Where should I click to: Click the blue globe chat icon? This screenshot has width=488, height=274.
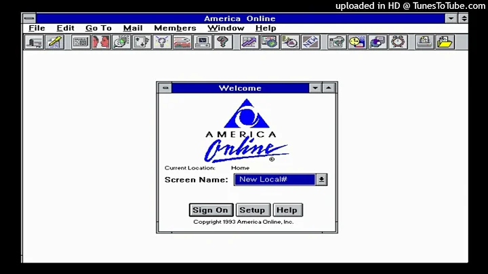pos(378,42)
